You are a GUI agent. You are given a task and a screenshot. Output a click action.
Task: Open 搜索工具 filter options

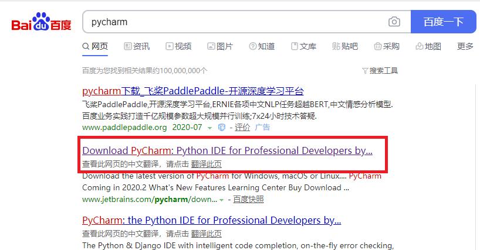[x=380, y=71]
